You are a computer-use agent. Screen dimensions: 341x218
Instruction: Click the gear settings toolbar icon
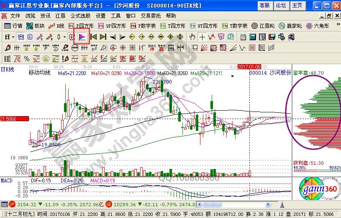click(72, 37)
